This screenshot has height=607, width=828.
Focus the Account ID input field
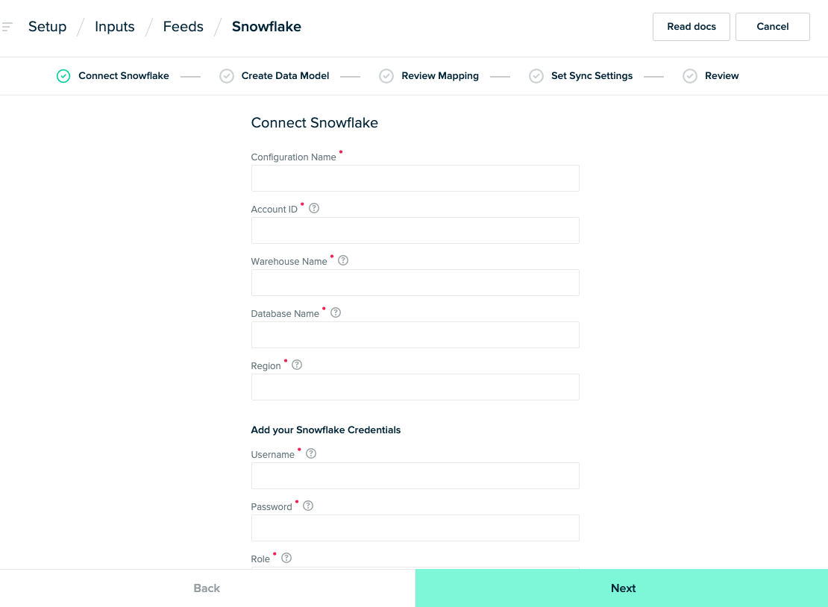pos(415,230)
